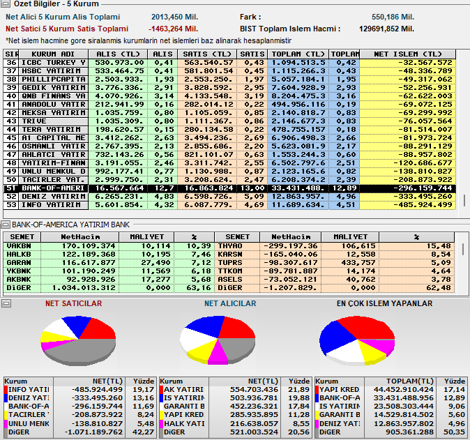This screenshot has width=470, height=440.
Task: Select the AHLATCI YATIR row
Action: [x=229, y=155]
